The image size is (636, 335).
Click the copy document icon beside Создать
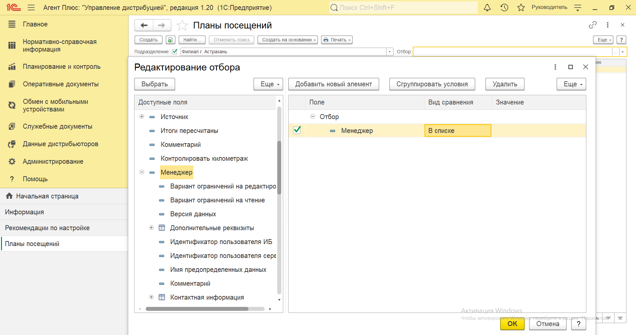(170, 40)
